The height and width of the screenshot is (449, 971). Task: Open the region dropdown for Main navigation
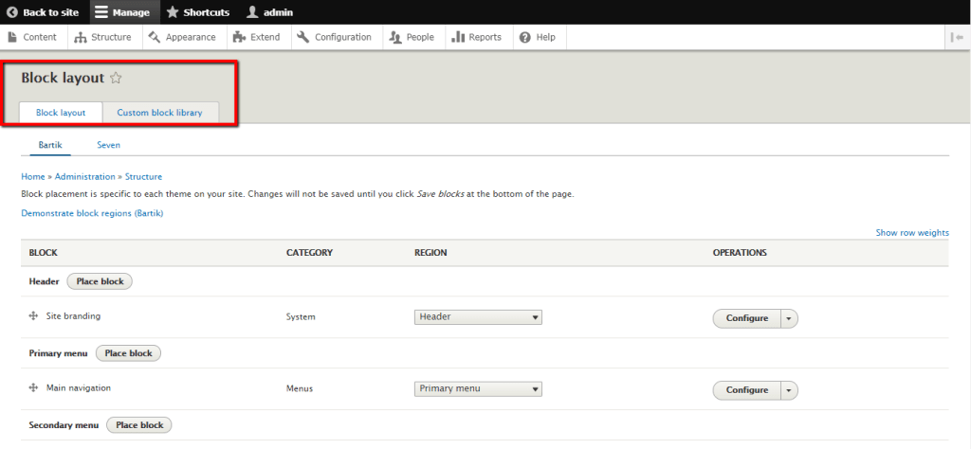(478, 389)
